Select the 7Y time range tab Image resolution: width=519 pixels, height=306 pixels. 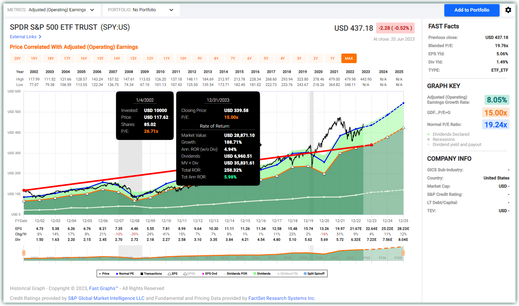click(233, 59)
